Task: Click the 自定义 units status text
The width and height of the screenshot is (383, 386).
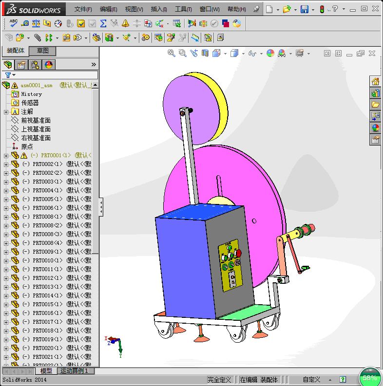Action: click(x=311, y=380)
